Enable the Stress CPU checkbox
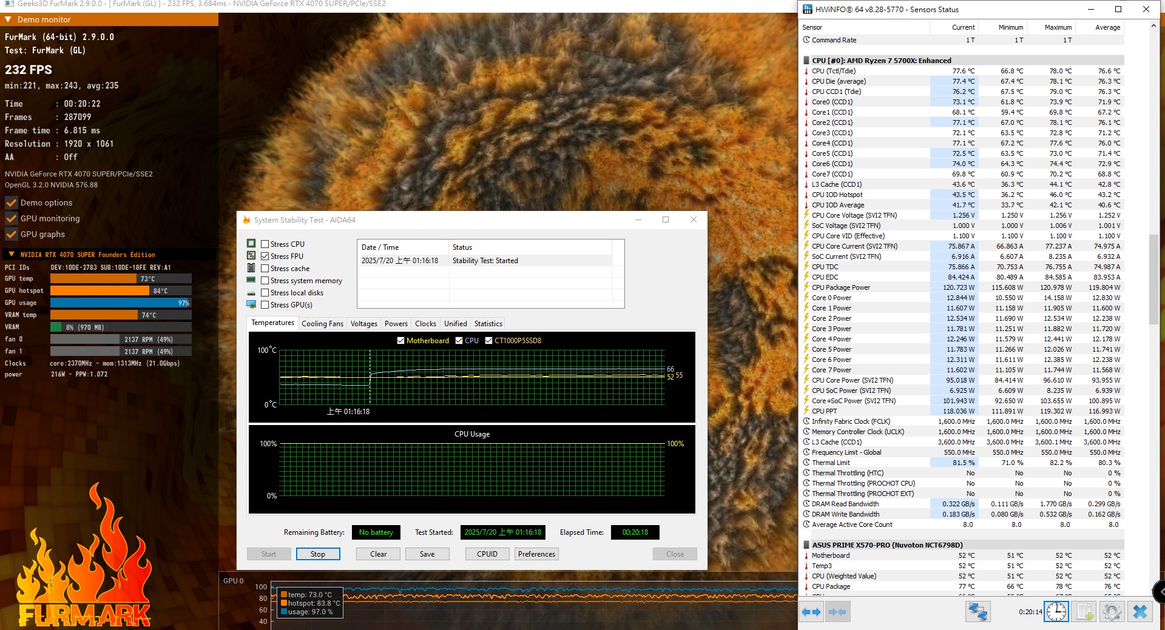Image resolution: width=1165 pixels, height=630 pixels. pyautogui.click(x=265, y=244)
